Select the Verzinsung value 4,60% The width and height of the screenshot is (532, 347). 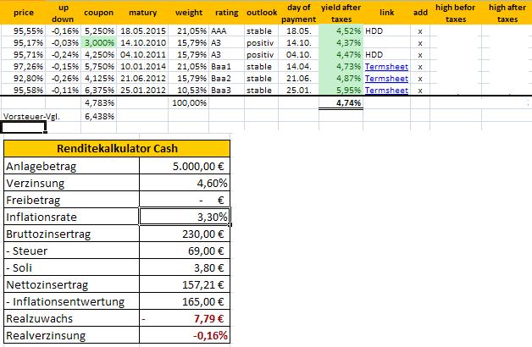pyautogui.click(x=186, y=184)
